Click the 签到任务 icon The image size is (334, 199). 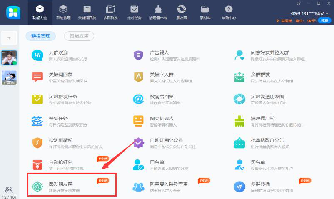pyautogui.click(x=37, y=121)
